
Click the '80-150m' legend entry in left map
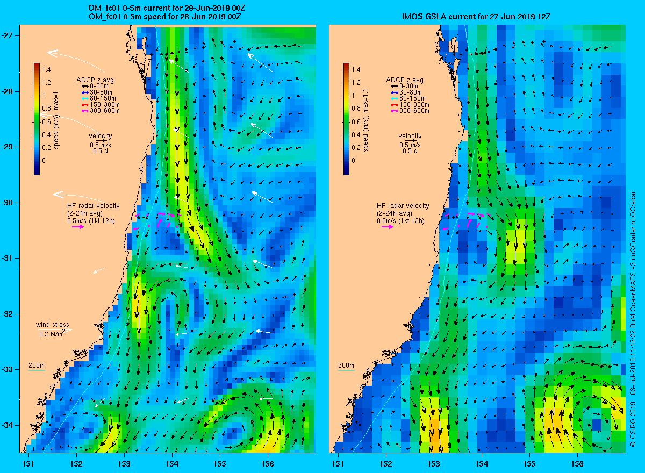(99, 98)
